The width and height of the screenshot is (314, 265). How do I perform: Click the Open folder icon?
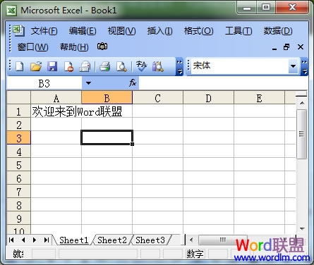36,66
